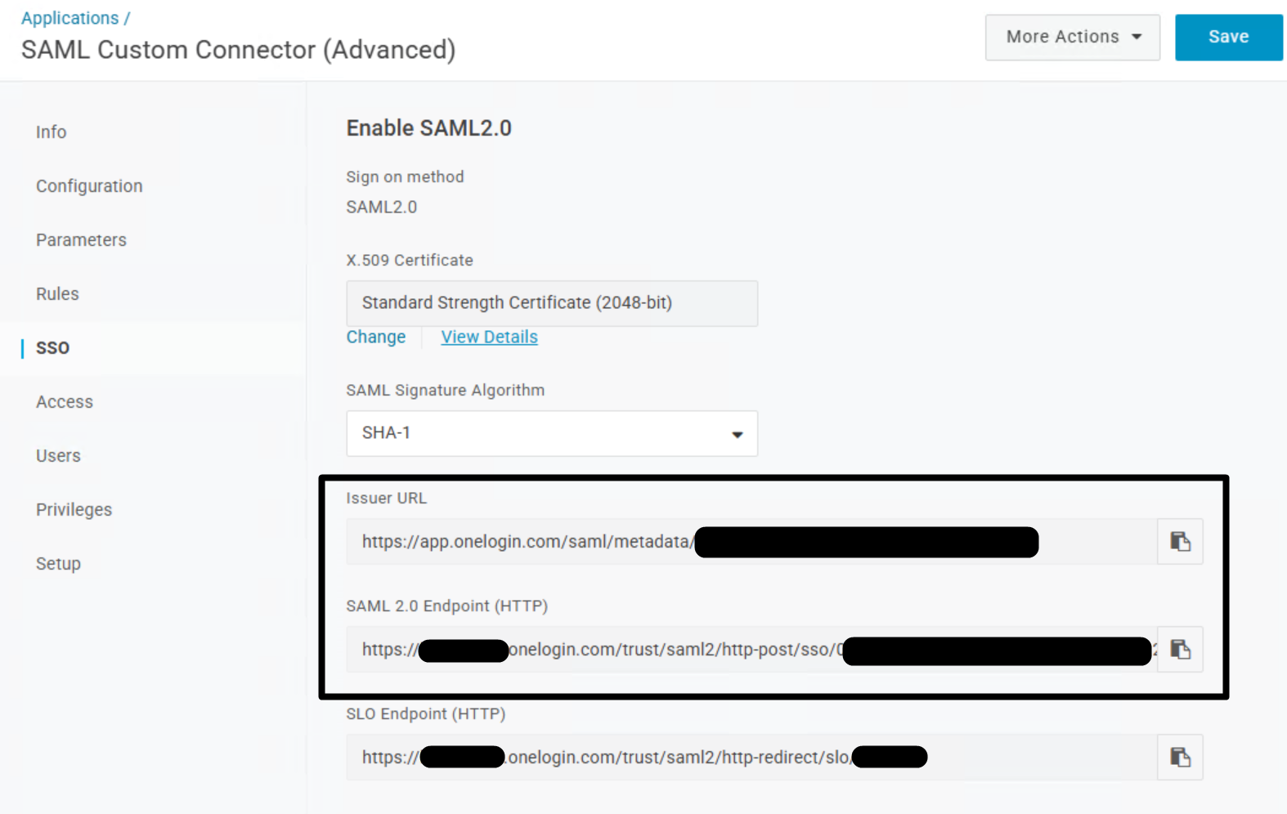Switch to the Parameters tab

81,240
